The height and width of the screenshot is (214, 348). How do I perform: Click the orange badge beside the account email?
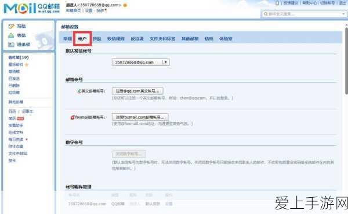coord(125,5)
